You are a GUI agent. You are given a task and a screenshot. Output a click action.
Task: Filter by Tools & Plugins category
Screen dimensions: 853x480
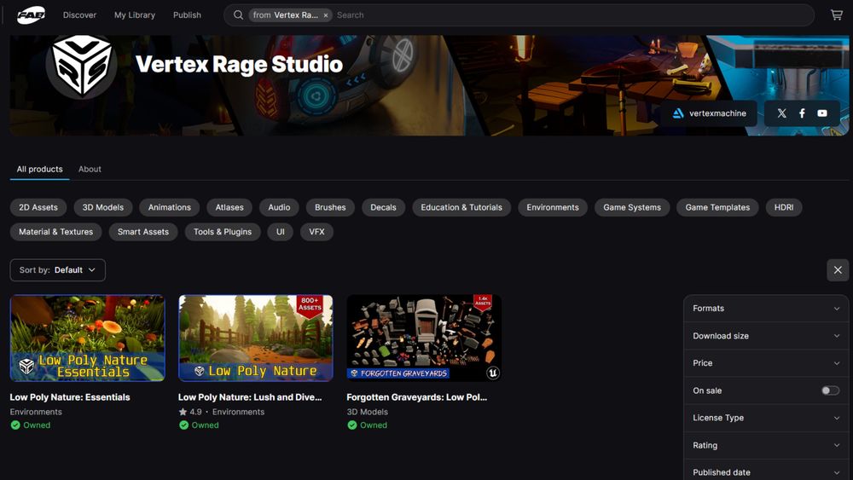pos(223,232)
